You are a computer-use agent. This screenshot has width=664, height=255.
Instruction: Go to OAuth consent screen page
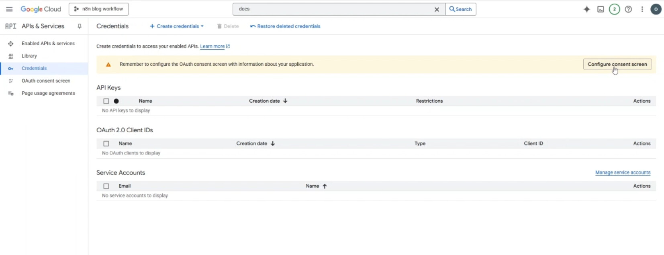pyautogui.click(x=46, y=81)
